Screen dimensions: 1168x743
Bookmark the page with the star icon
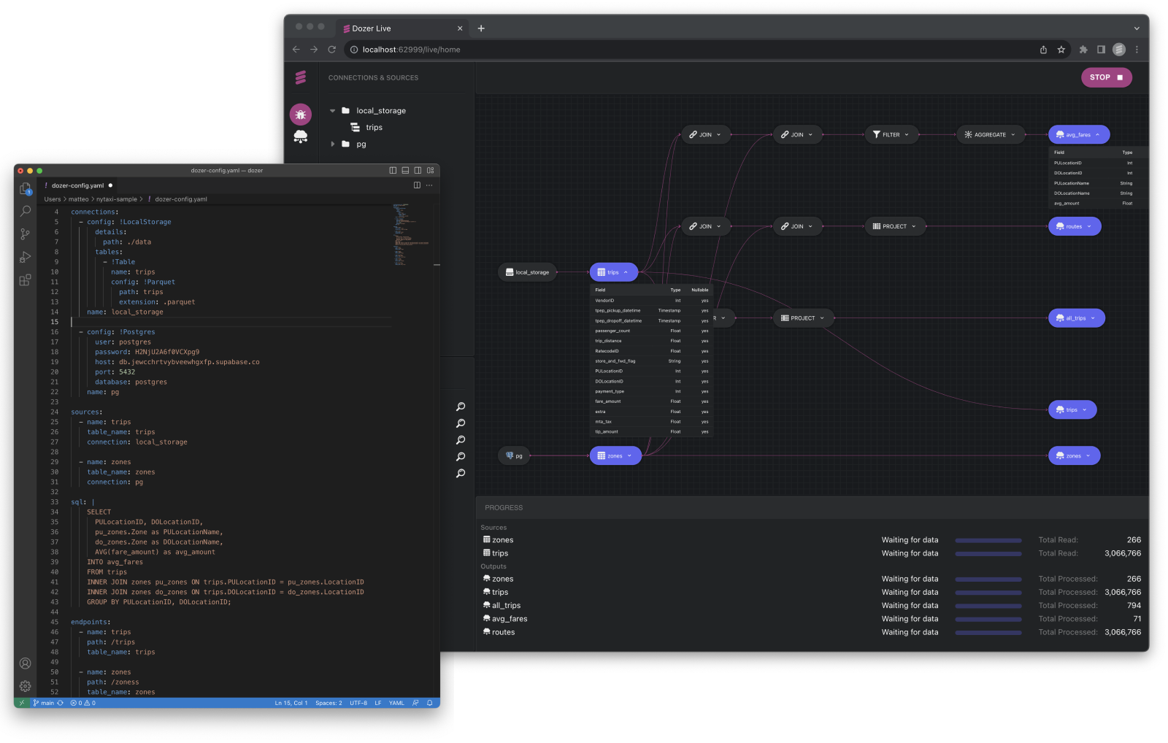[1061, 50]
